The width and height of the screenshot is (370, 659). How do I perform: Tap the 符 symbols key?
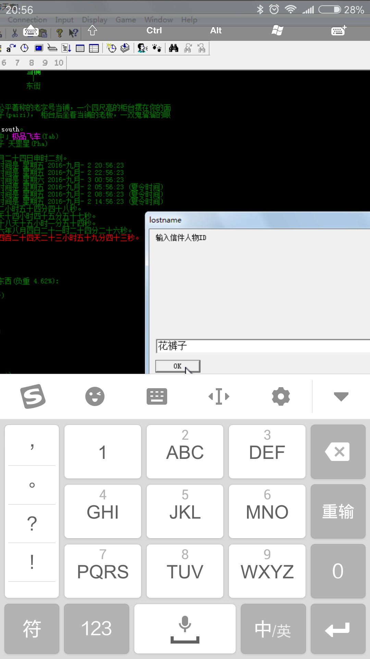pos(32,629)
